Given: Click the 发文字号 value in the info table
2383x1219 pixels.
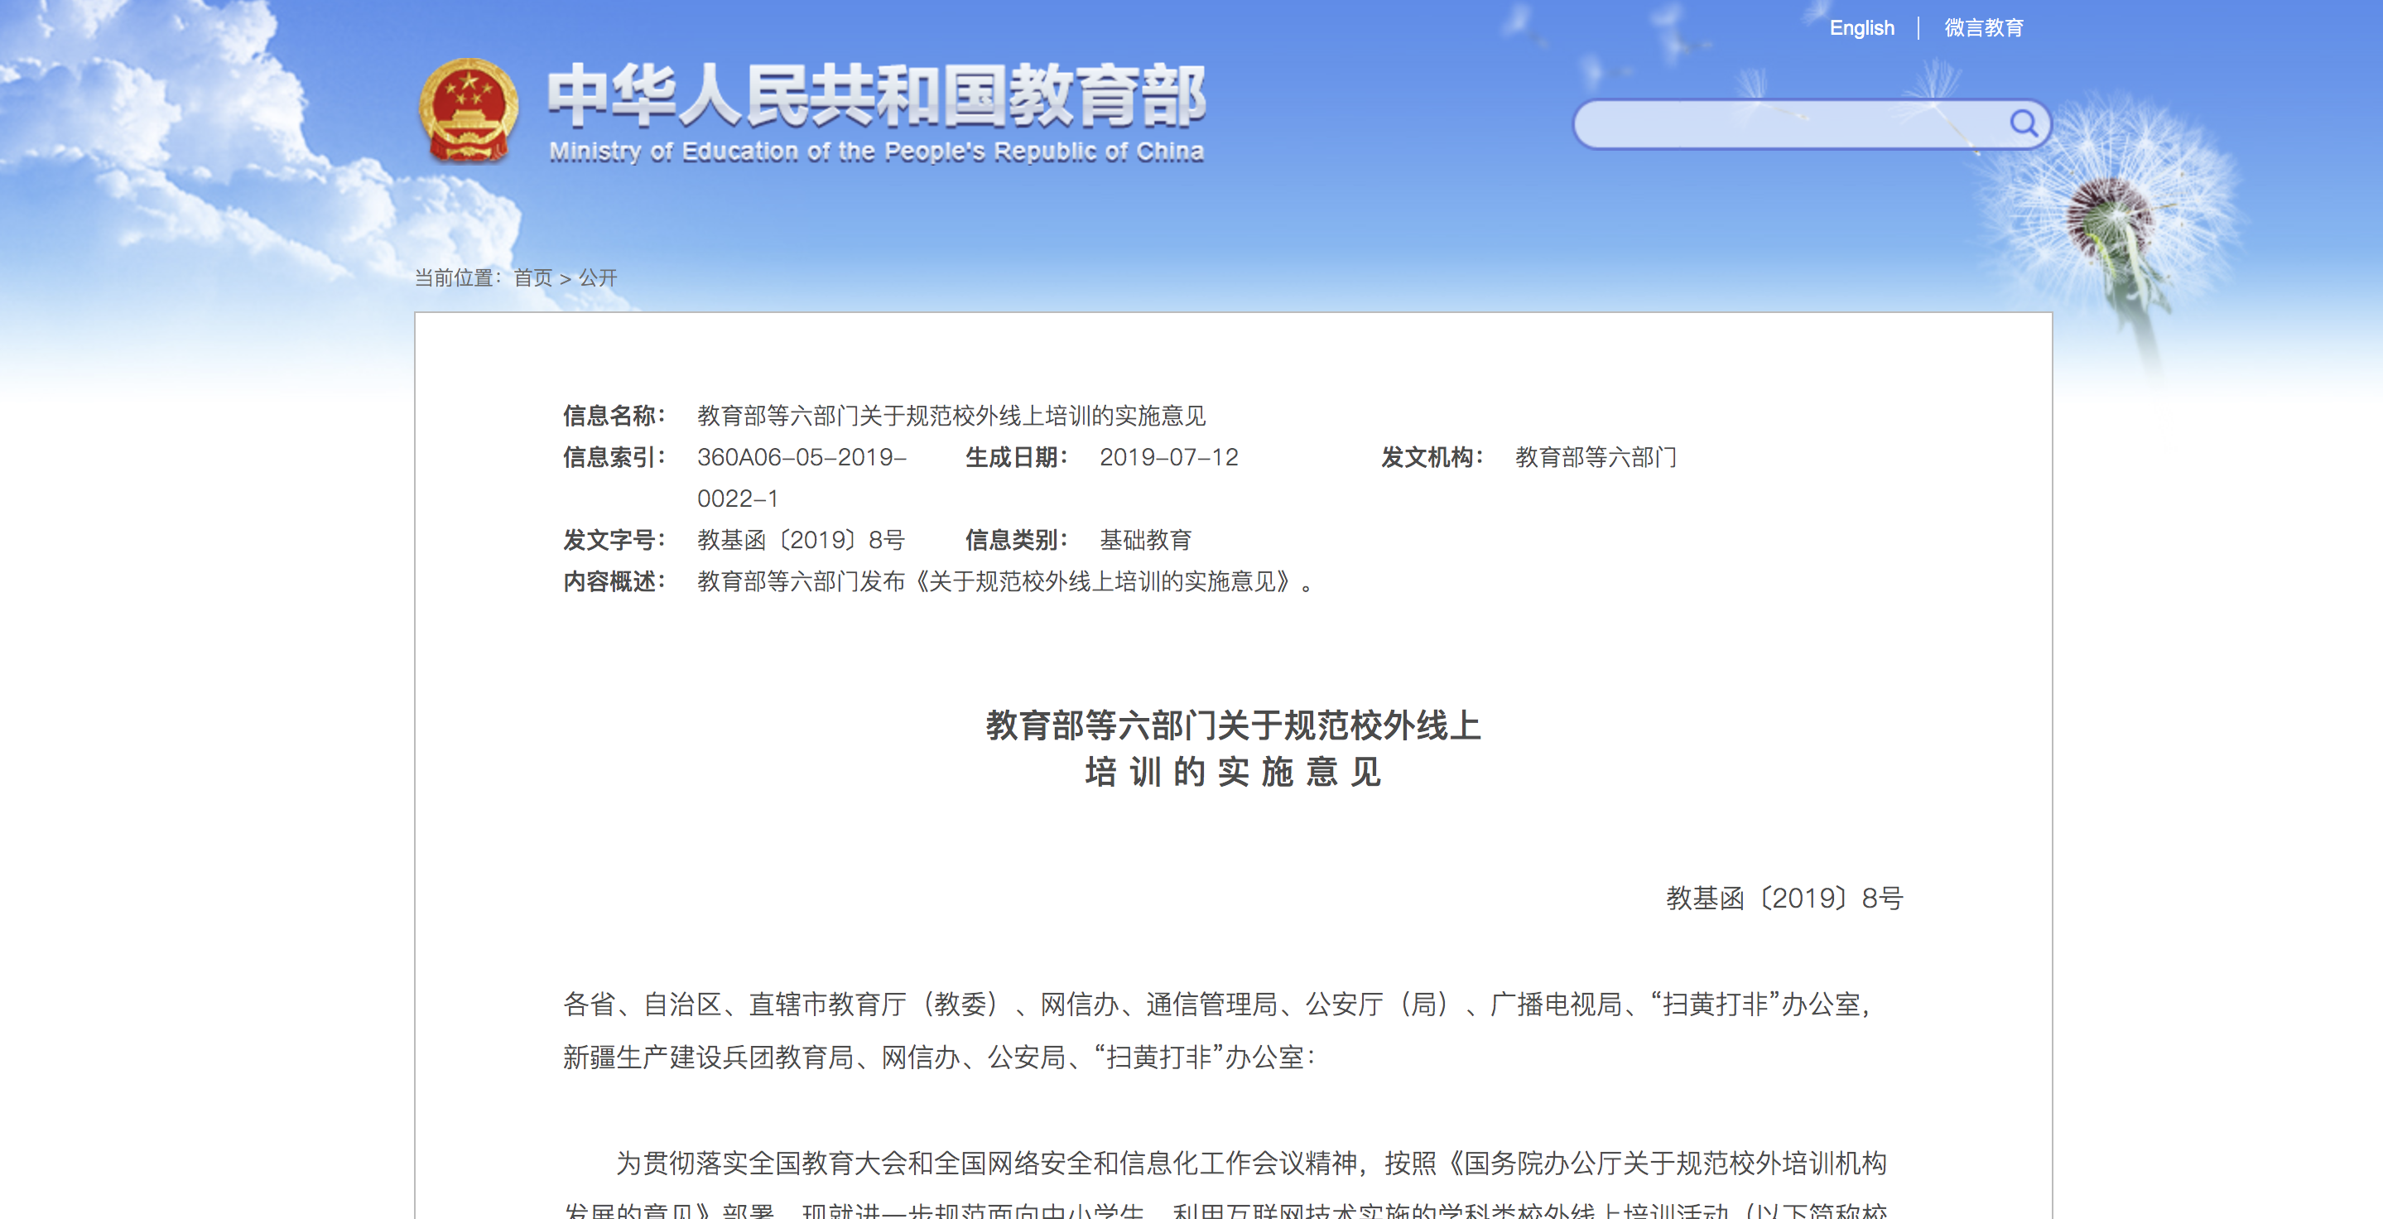Looking at the screenshot, I should 800,539.
